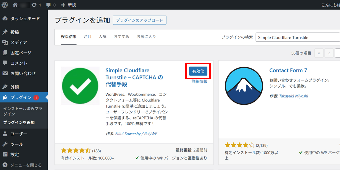Click the プラグインを追加 page heading
Image resolution: width=340 pixels, height=170 pixels.
click(x=82, y=20)
